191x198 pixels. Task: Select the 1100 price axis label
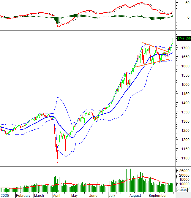[x=181, y=158]
